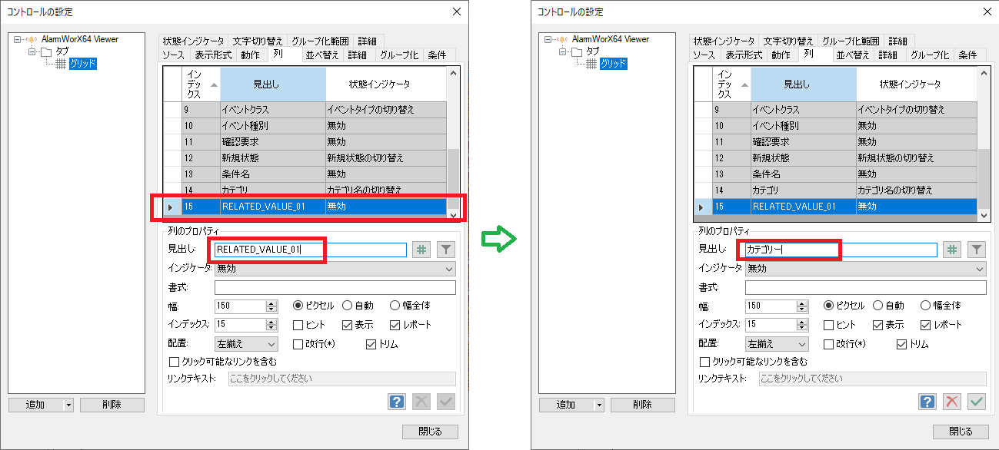Switch to ソース tab in left dialog
Image resolution: width=999 pixels, height=450 pixels.
point(173,55)
